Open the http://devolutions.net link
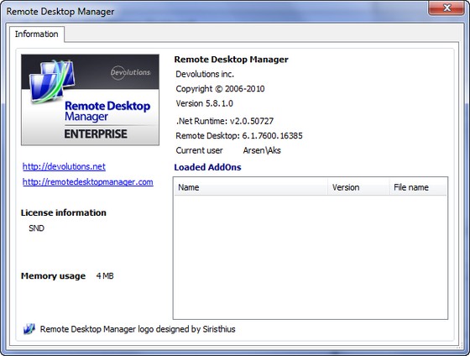The height and width of the screenshot is (356, 470). tap(64, 166)
